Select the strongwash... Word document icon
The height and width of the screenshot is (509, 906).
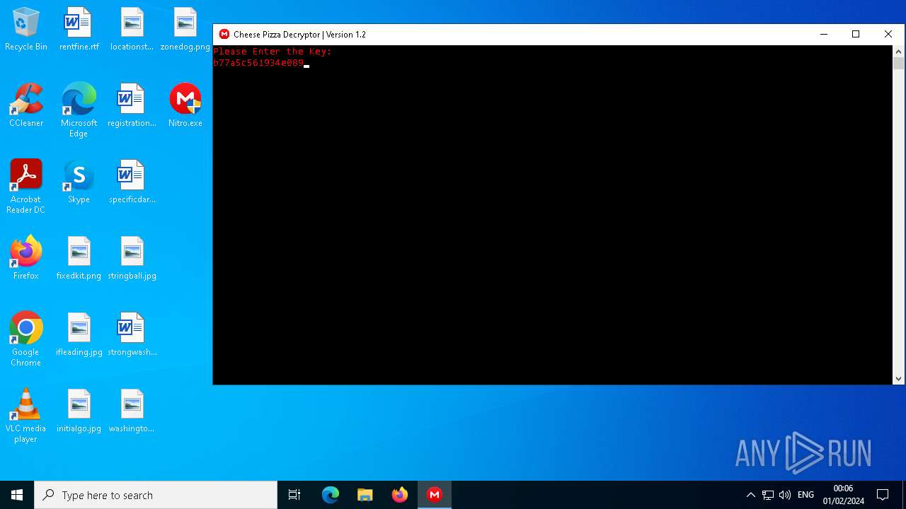tap(132, 335)
